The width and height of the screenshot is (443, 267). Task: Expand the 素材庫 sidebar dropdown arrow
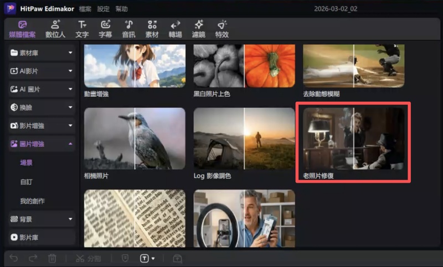(70, 53)
